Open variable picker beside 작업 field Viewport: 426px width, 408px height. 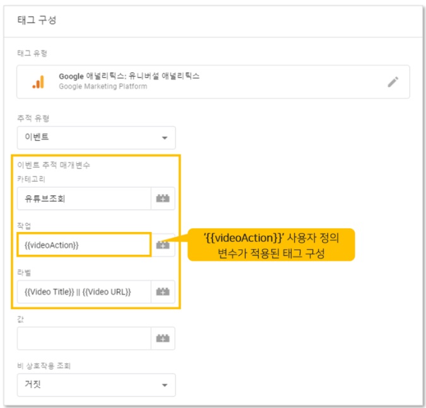(163, 245)
